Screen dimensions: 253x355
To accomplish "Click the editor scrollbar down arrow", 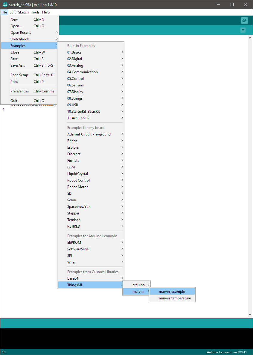I will (250, 314).
